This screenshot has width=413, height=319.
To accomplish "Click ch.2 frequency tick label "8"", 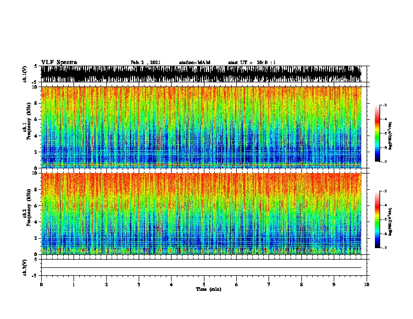I will tap(36, 190).
